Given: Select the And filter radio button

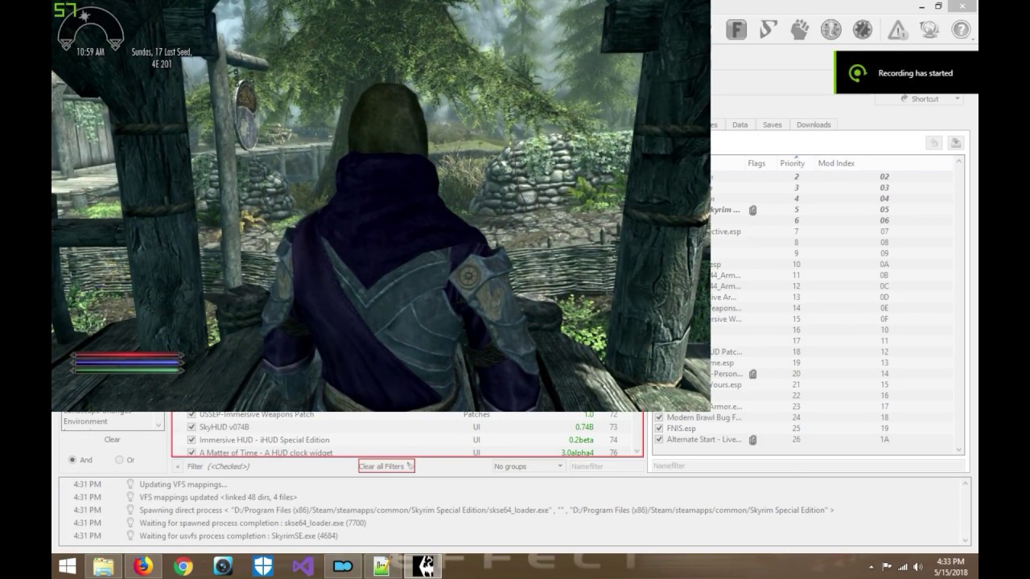Looking at the screenshot, I should tap(72, 460).
